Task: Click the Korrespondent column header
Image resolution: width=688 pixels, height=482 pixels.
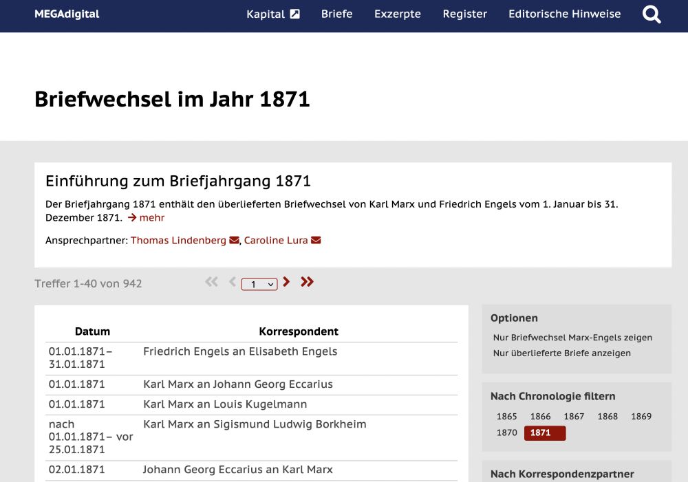Action: point(299,331)
